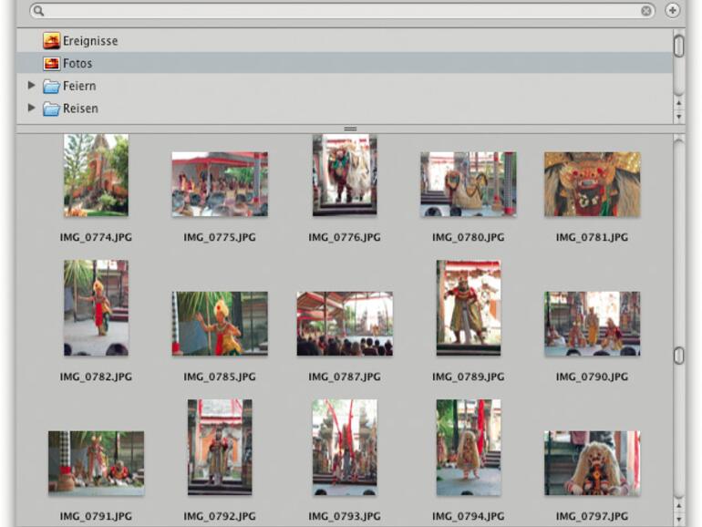This screenshot has height=527, width=702.
Task: Click the filename label IMG_0792.JPG
Action: [x=220, y=516]
